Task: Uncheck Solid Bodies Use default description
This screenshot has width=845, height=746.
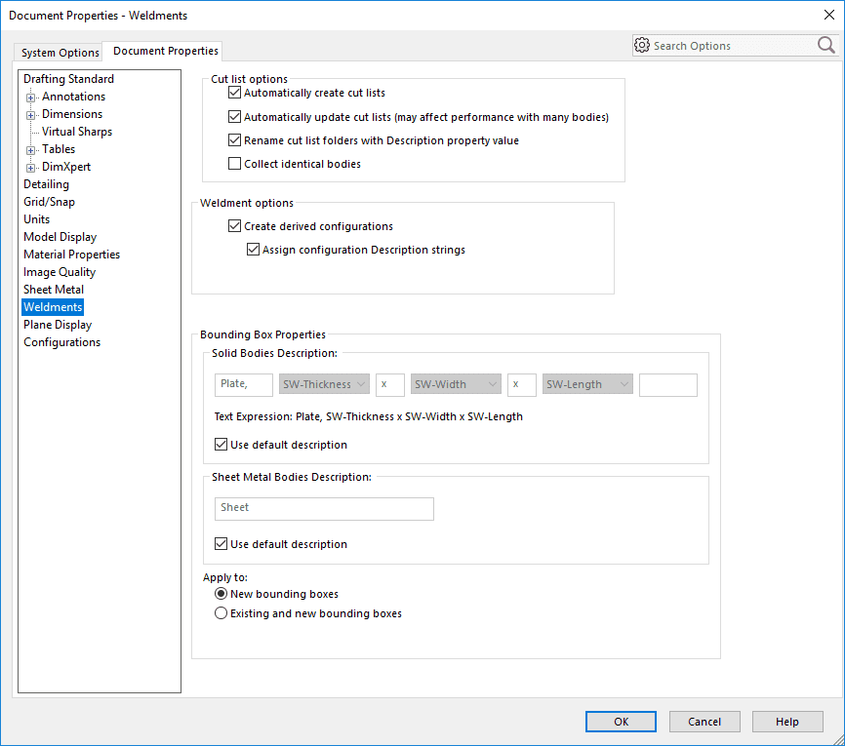Action: pyautogui.click(x=221, y=445)
